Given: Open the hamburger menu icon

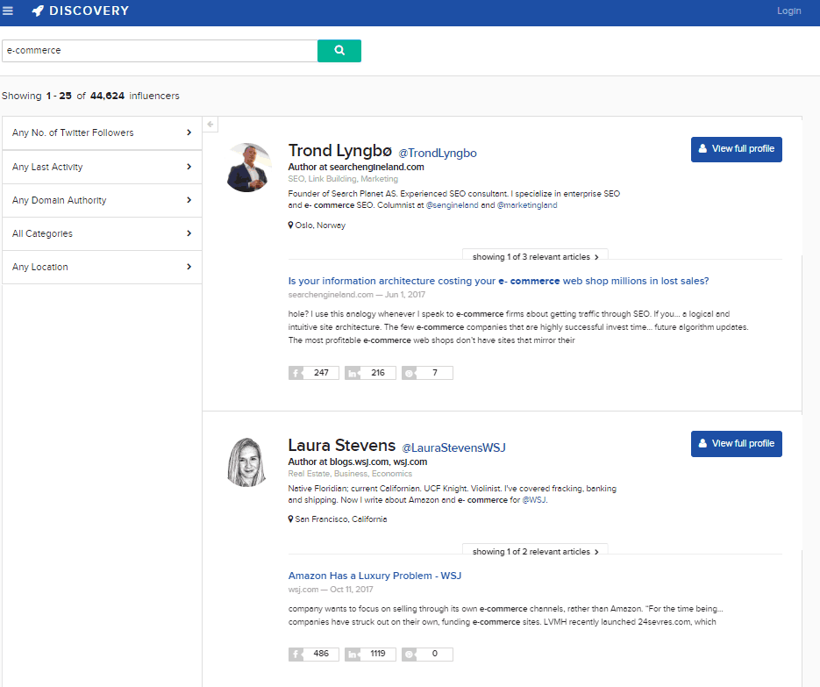Looking at the screenshot, I should click(8, 11).
